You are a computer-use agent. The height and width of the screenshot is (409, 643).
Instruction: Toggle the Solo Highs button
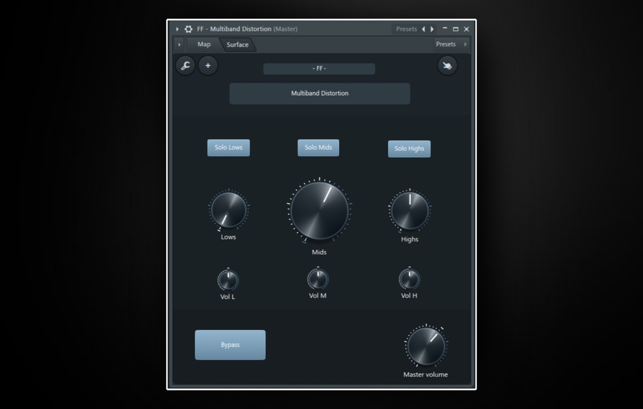click(409, 149)
